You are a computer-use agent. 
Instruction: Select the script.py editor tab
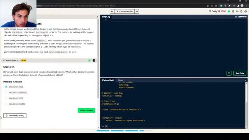(x=106, y=17)
